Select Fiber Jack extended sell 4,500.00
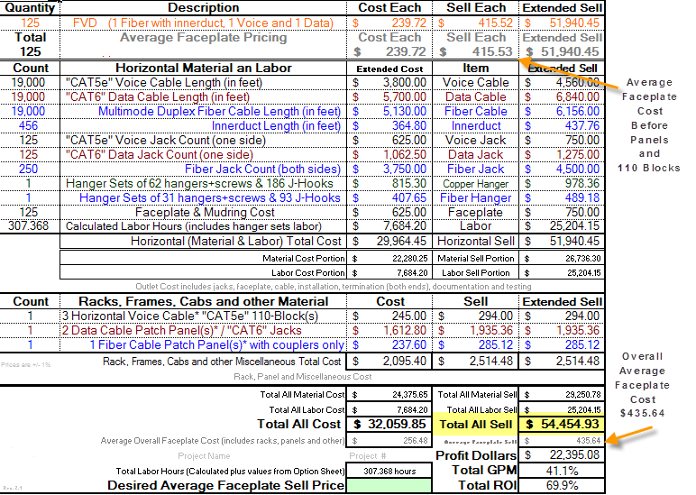 (562, 170)
